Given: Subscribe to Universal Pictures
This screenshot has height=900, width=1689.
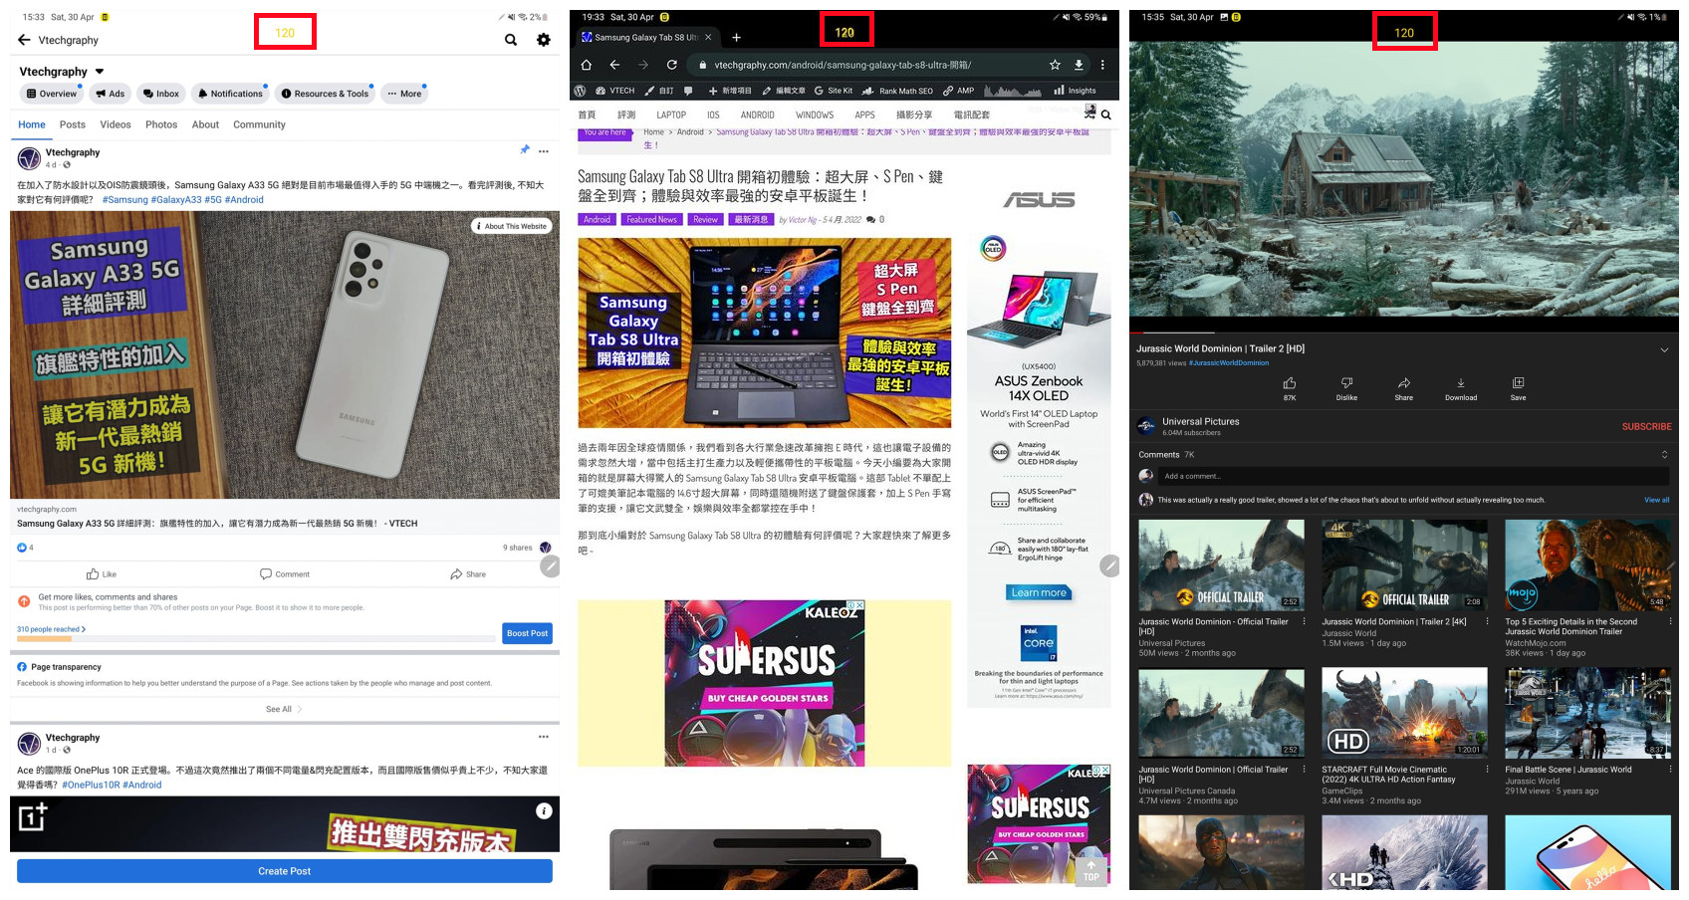Looking at the screenshot, I should [1646, 426].
